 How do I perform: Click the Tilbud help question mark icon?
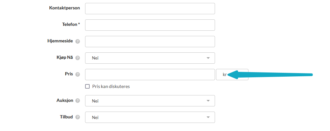77,117
